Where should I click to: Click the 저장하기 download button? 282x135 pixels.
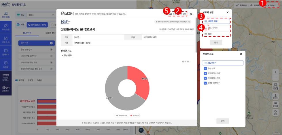[255, 5]
